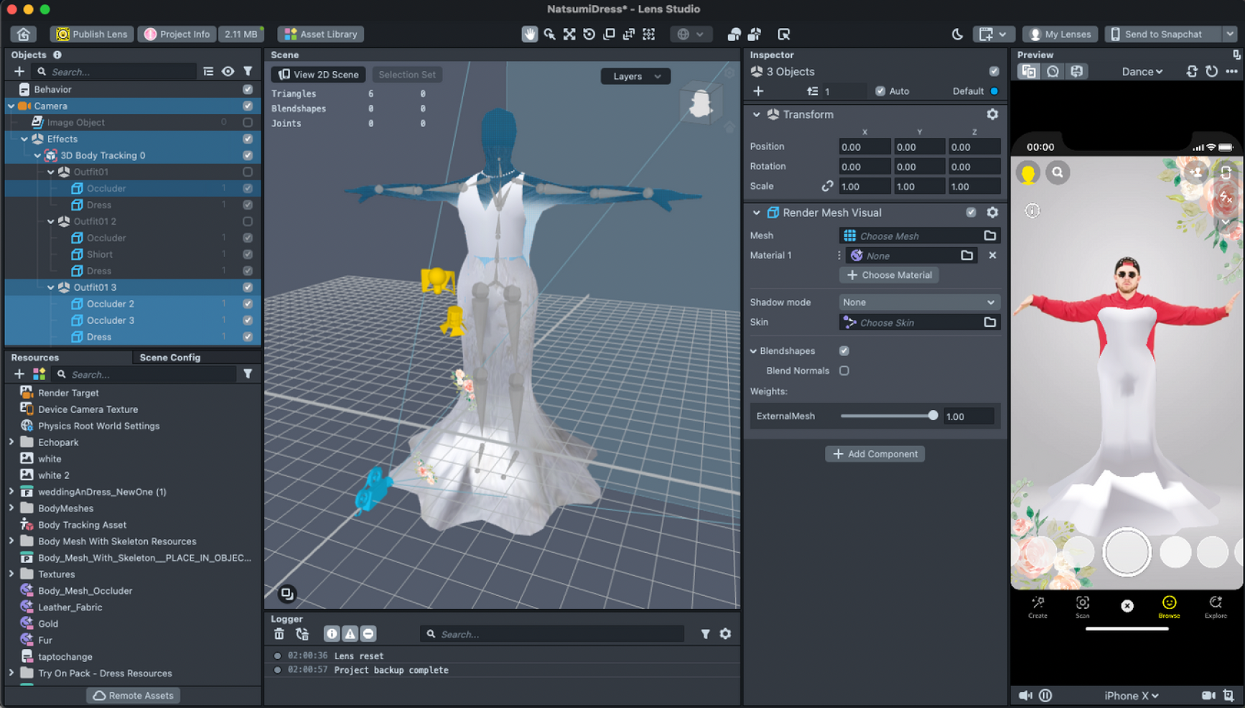The height and width of the screenshot is (708, 1245).
Task: Click Remote Assets button
Action: pos(134,695)
